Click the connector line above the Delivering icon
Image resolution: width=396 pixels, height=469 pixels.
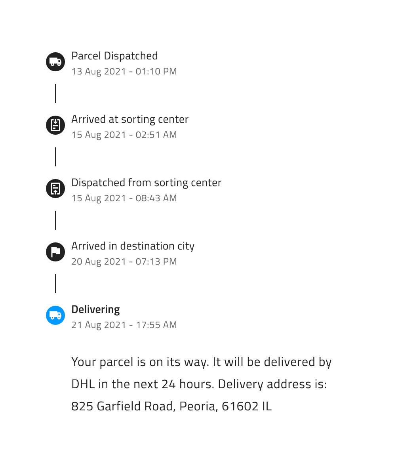(x=55, y=284)
